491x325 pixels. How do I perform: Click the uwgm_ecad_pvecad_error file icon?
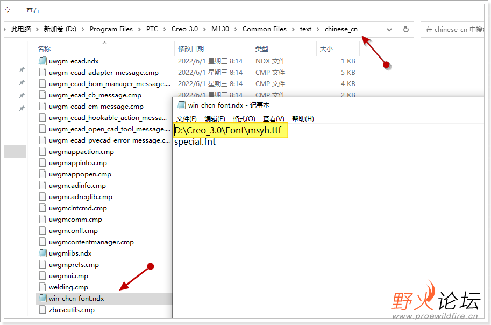(x=42, y=140)
